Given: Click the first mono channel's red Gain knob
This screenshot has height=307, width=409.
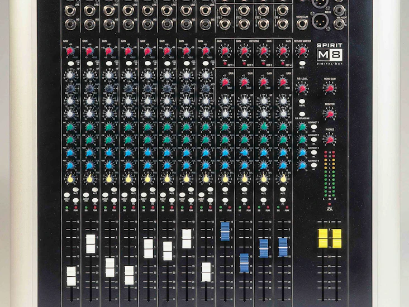Looking at the screenshot, I should coord(70,51).
